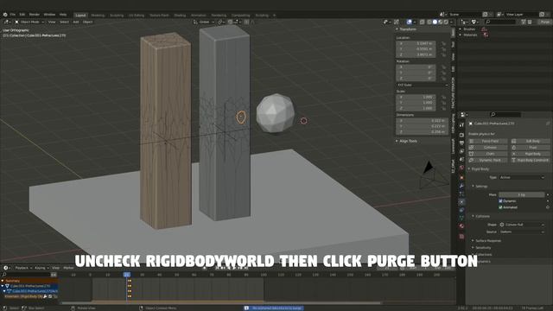Click the Soft Body physics button

coord(530,141)
